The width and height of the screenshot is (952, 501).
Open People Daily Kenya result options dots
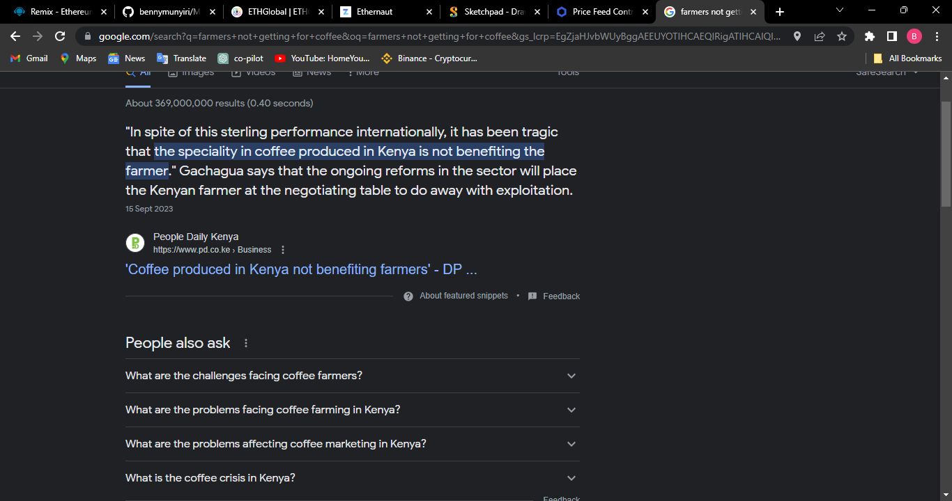(283, 250)
